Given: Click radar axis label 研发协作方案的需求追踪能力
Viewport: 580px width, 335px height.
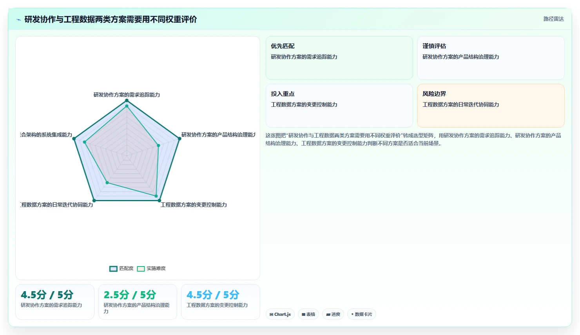Looking at the screenshot, I should click(127, 95).
